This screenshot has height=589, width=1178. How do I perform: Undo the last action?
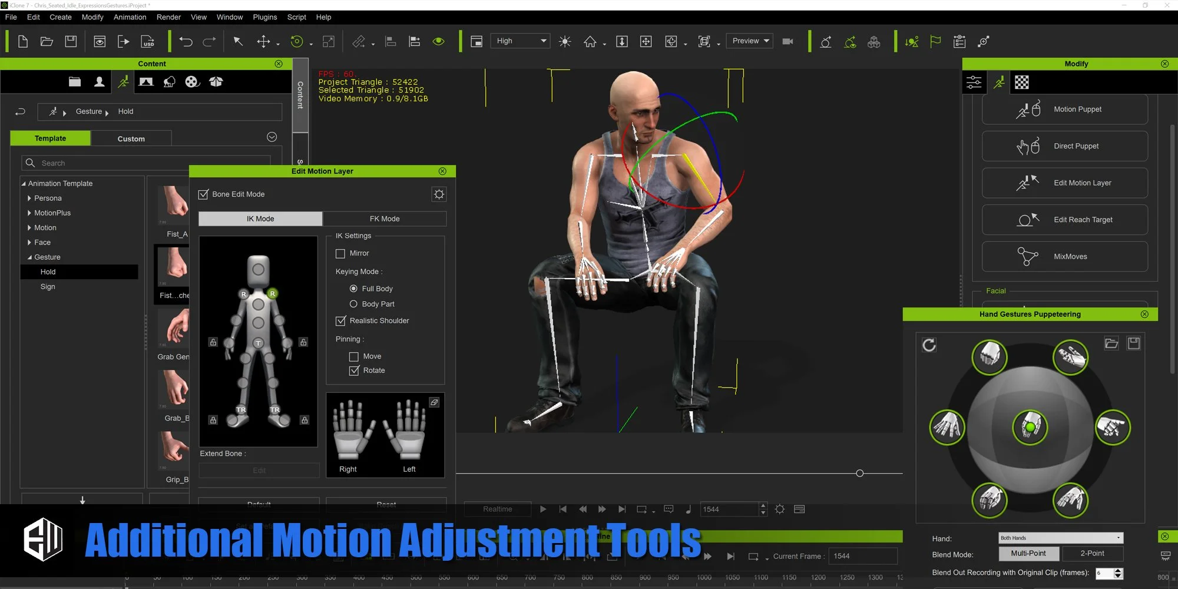tap(186, 41)
